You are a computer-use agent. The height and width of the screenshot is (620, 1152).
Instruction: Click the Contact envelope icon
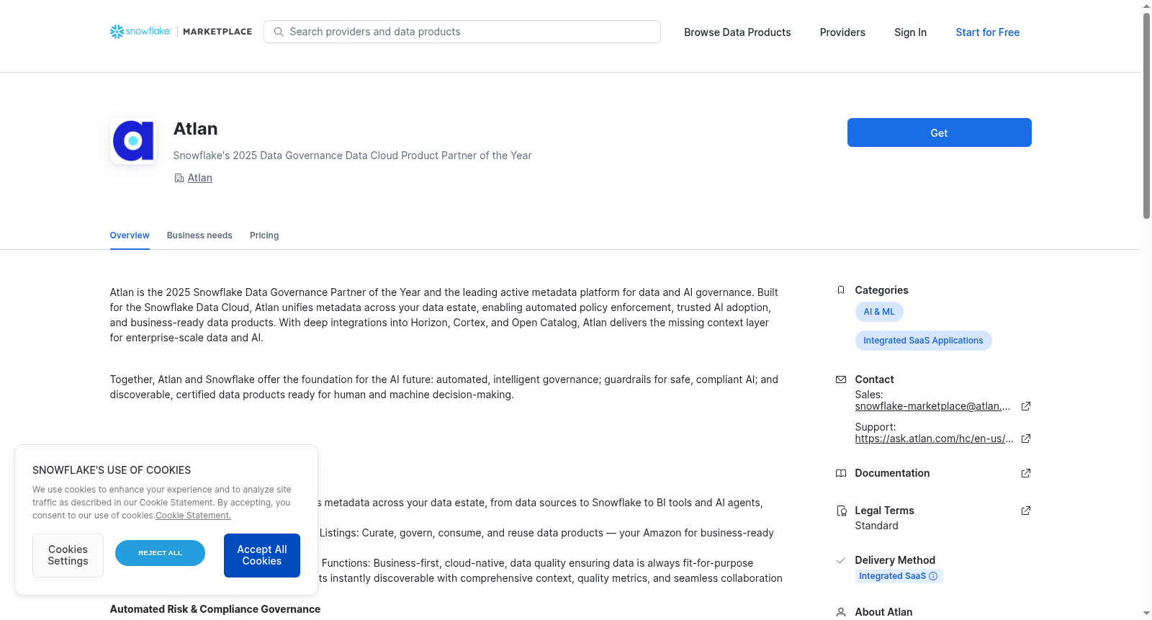pos(841,379)
